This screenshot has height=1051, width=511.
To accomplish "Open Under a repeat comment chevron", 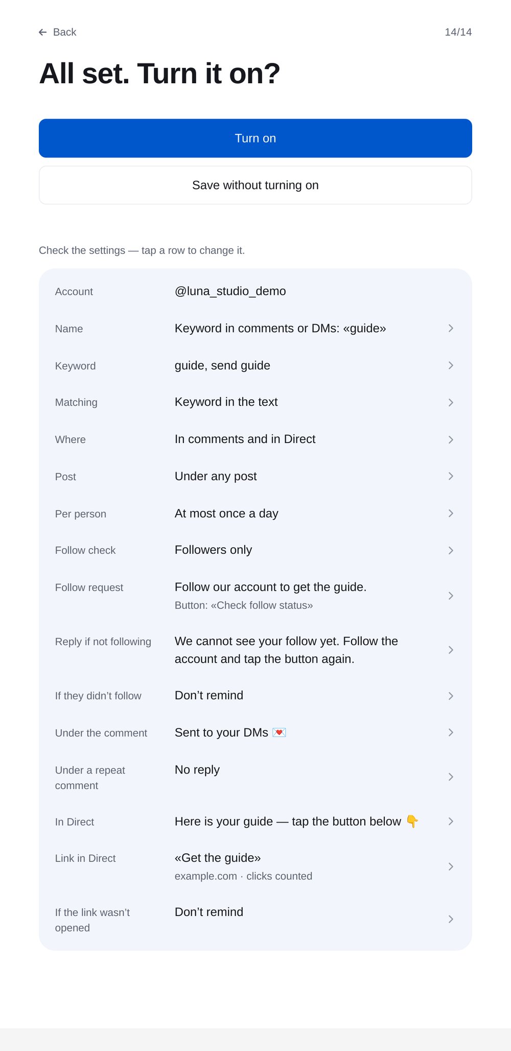I will click(x=451, y=777).
